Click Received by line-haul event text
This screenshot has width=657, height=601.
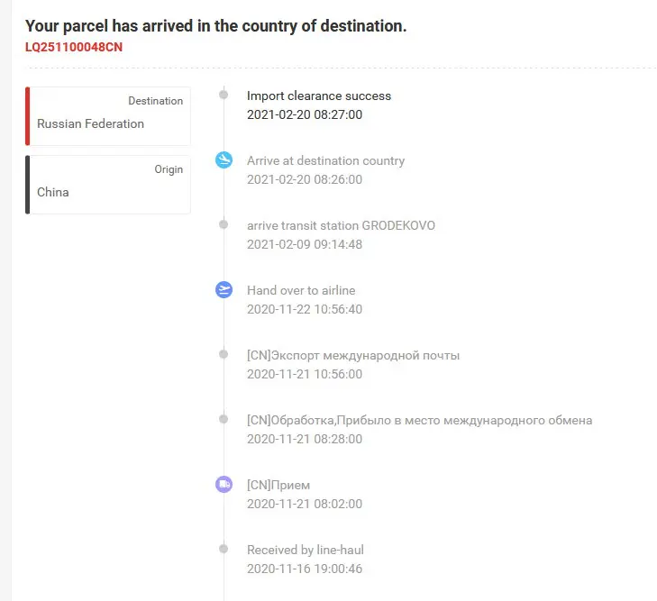pos(305,550)
